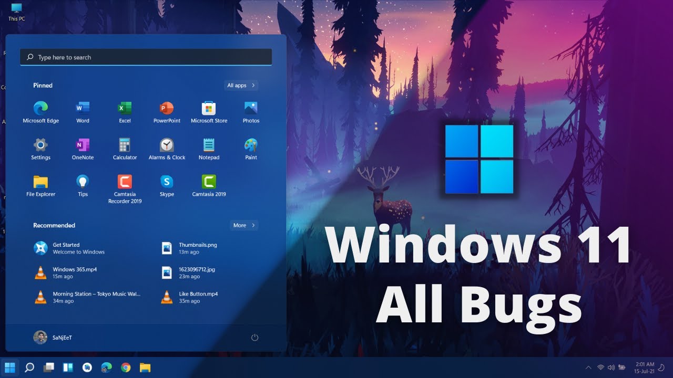The height and width of the screenshot is (378, 673).
Task: Open the Calculator app
Action: point(125,149)
